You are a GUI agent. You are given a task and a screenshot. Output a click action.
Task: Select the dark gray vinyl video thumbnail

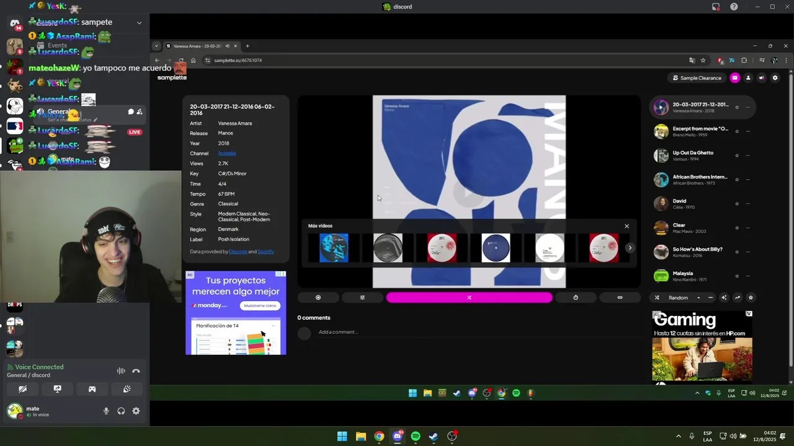[x=388, y=248]
